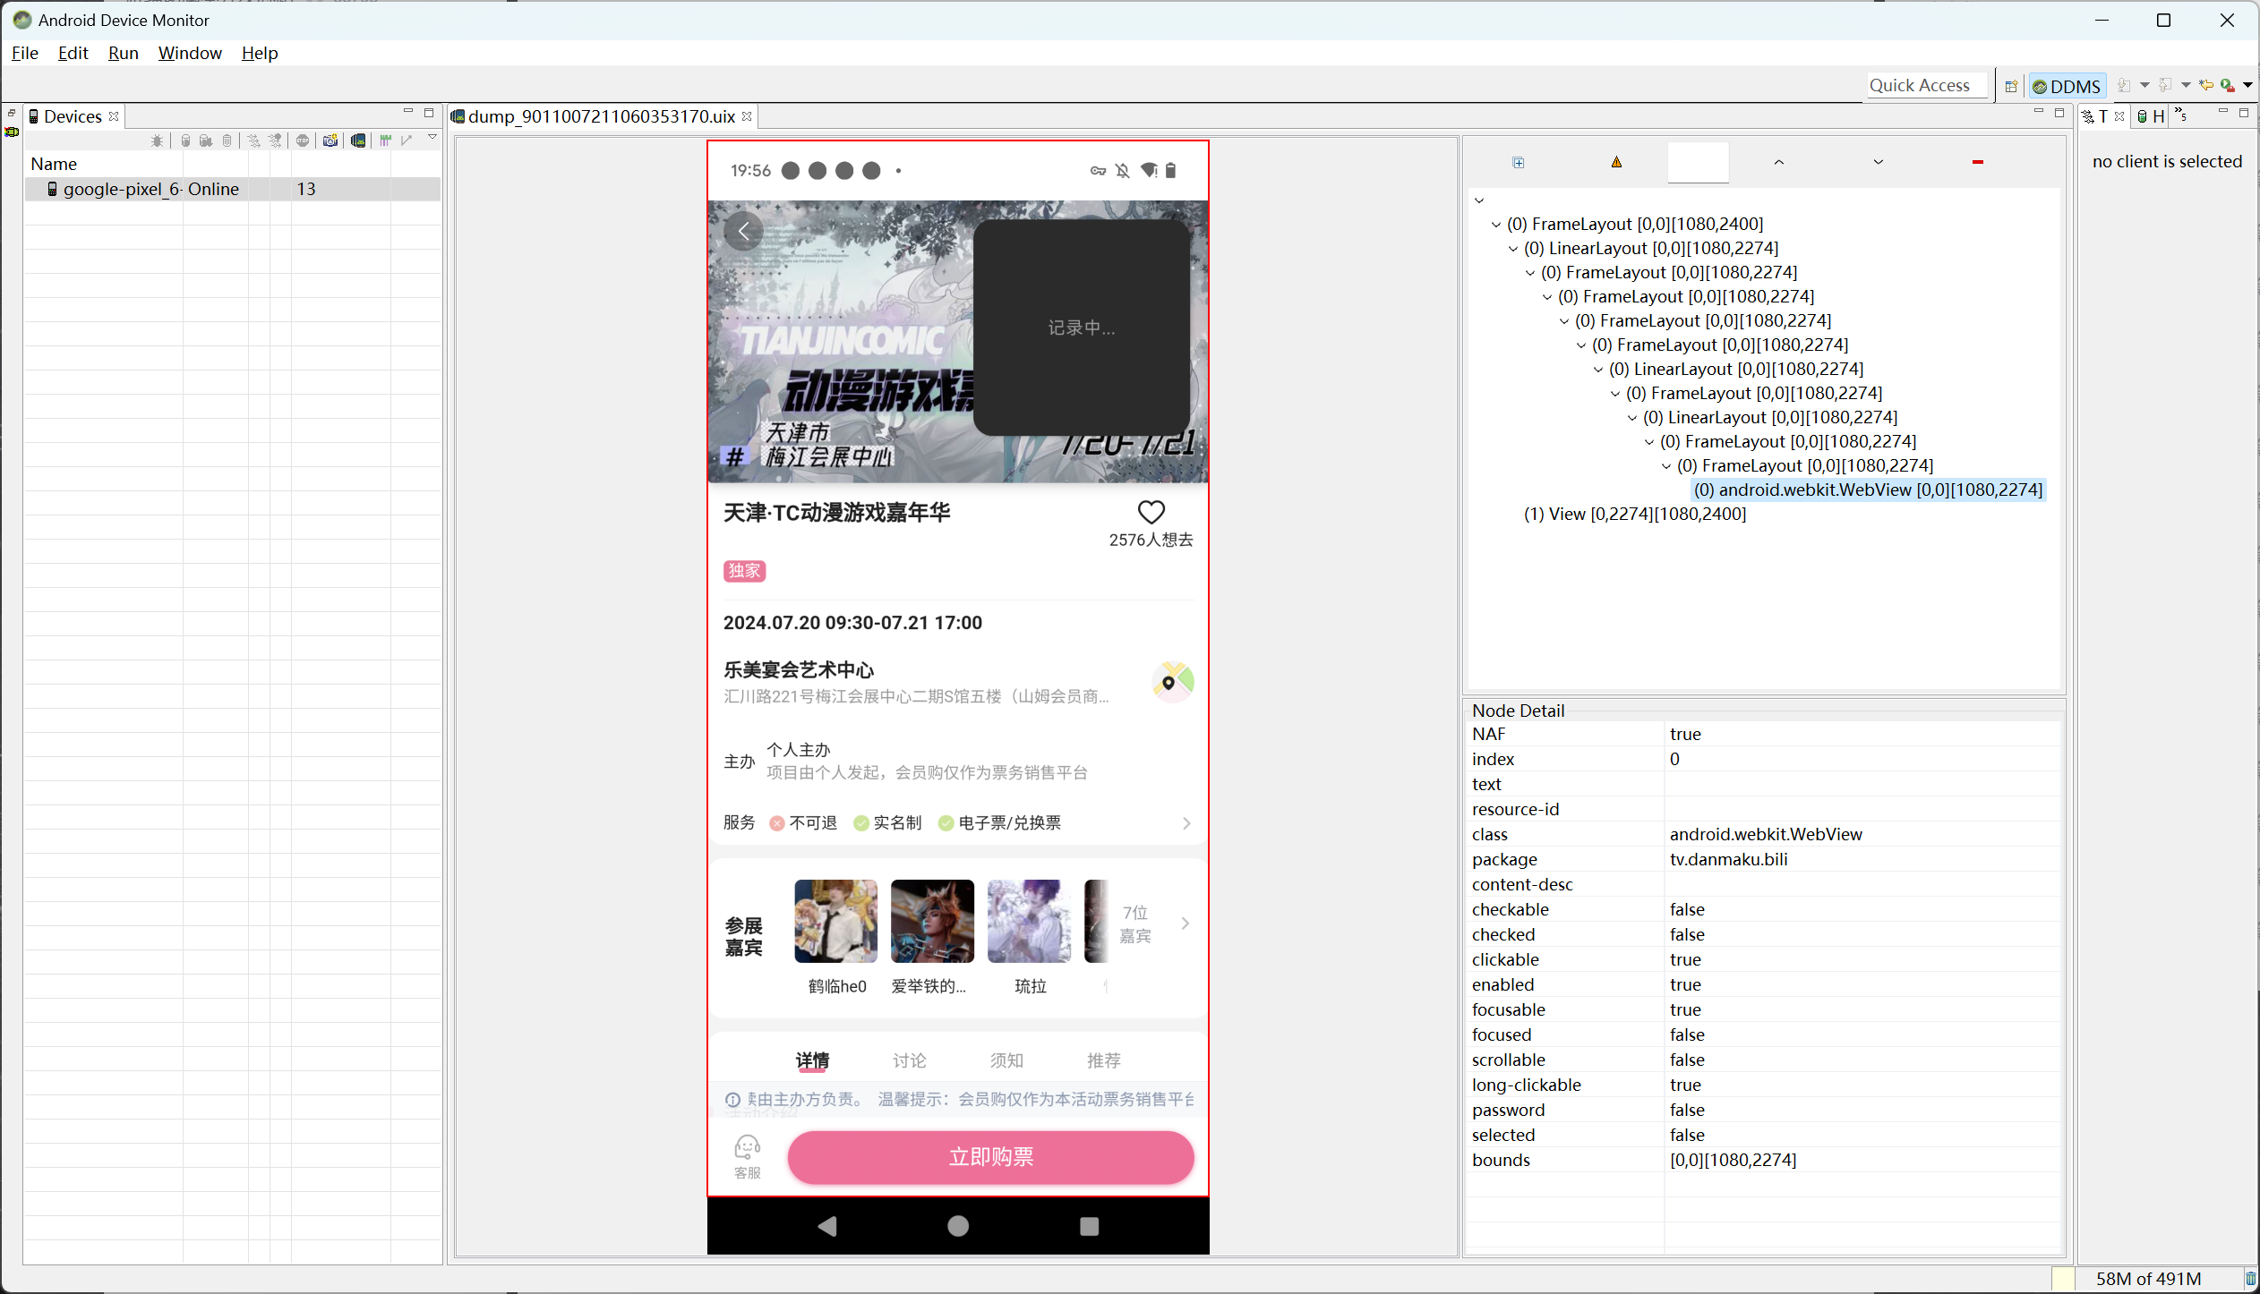The width and height of the screenshot is (2260, 1294).
Task: Dump View Hierarchy for UI Automator icon
Action: tap(358, 140)
